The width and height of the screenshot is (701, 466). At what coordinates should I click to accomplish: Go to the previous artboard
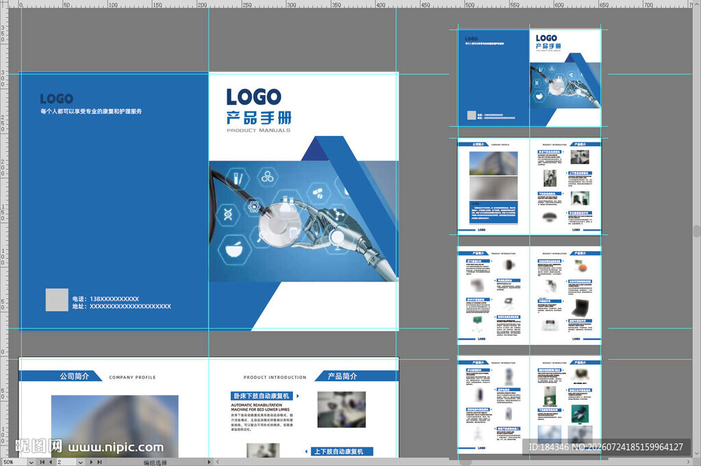51,462
